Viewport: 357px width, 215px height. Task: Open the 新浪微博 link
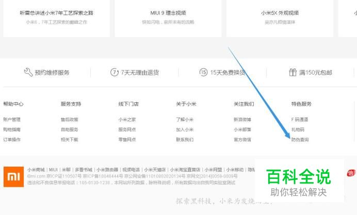(x=242, y=119)
